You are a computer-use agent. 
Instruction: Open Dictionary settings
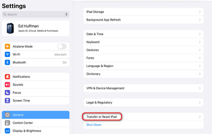pos(143,74)
